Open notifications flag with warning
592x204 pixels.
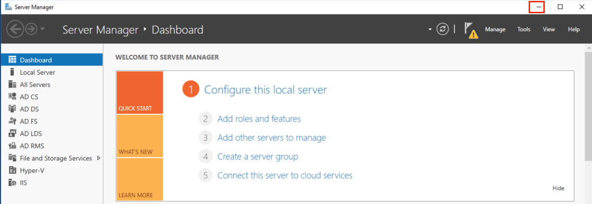click(471, 30)
